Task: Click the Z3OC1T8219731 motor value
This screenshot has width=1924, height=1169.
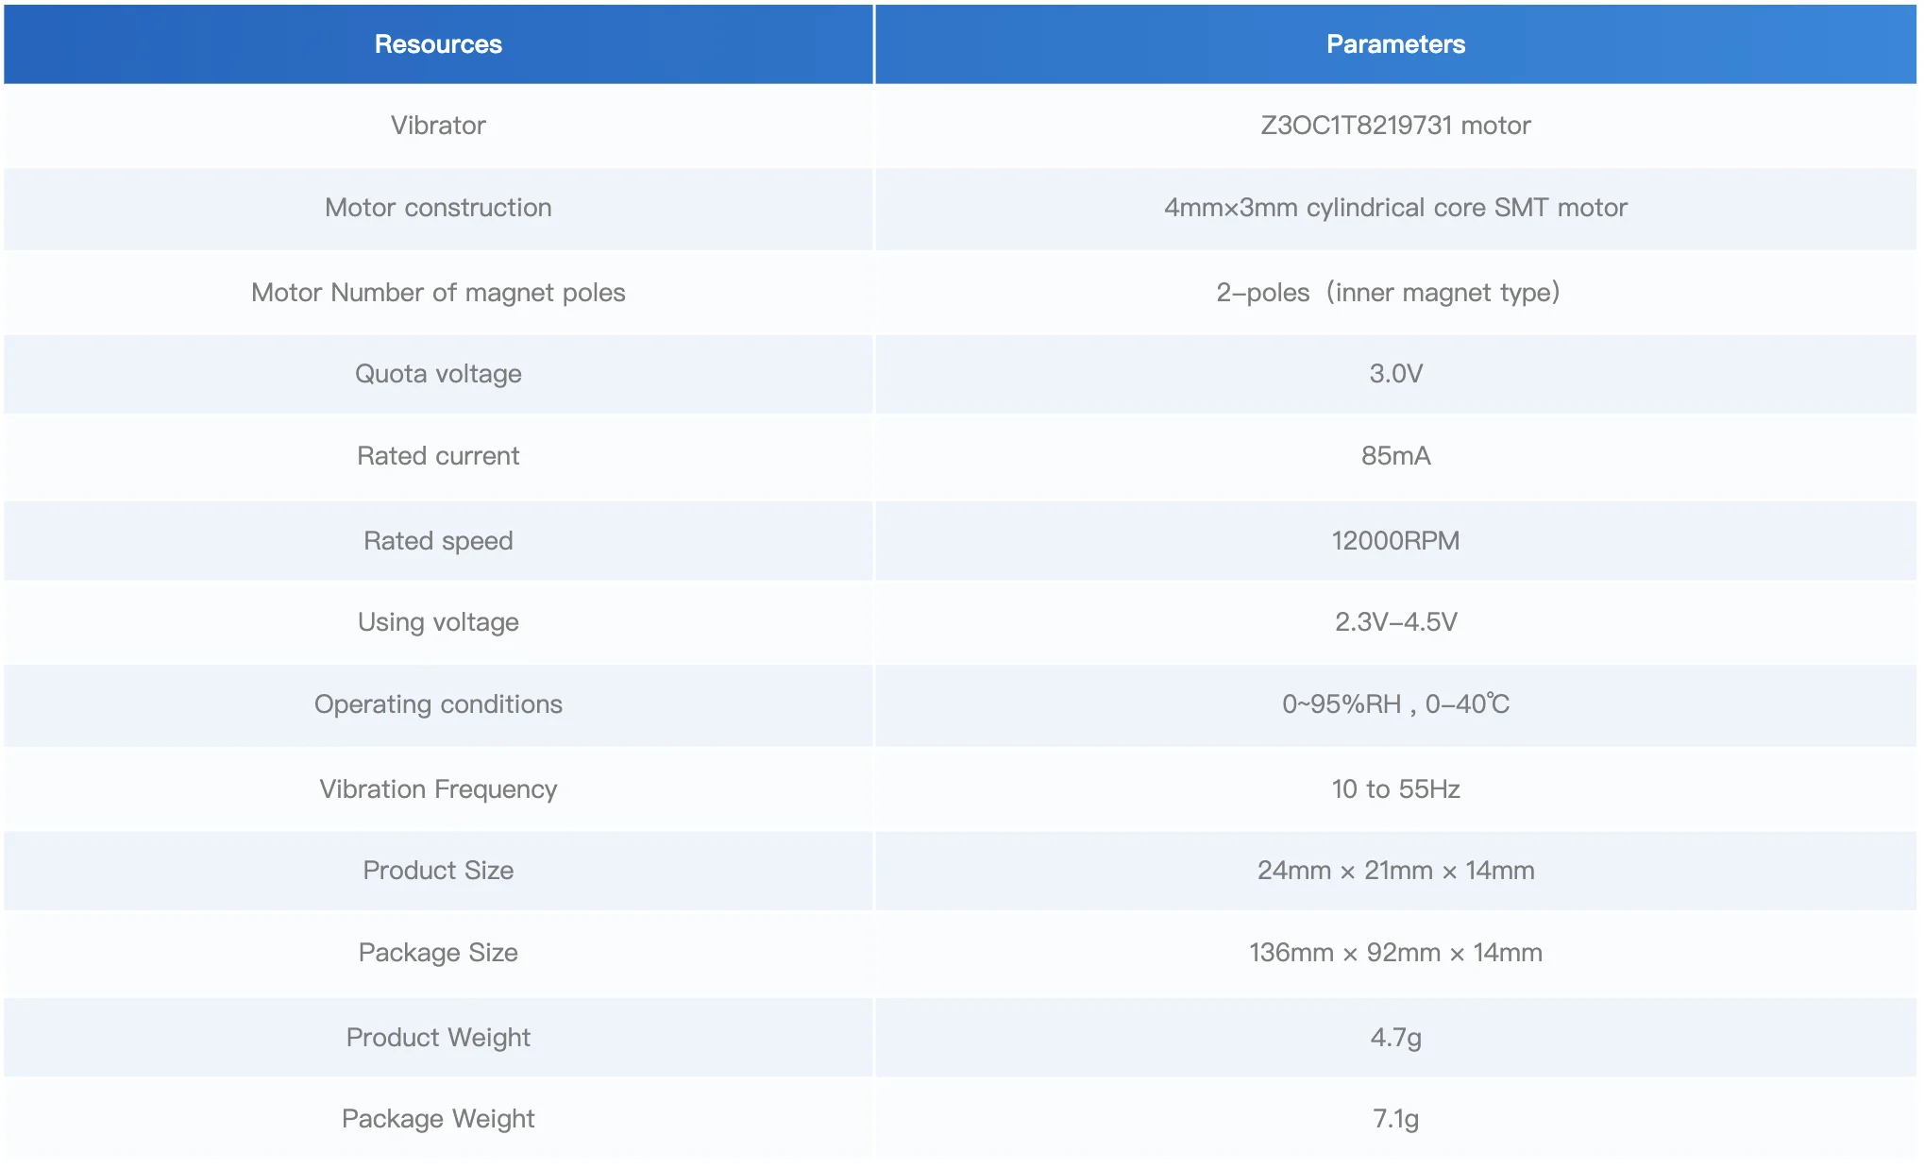Action: click(x=1395, y=126)
